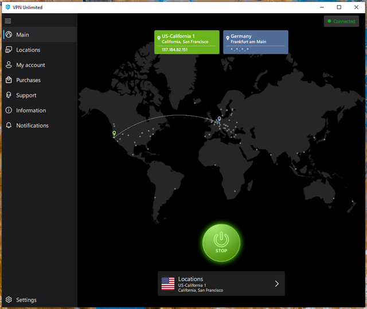
Task: Click the green San Francisco map pin
Action: (x=114, y=134)
